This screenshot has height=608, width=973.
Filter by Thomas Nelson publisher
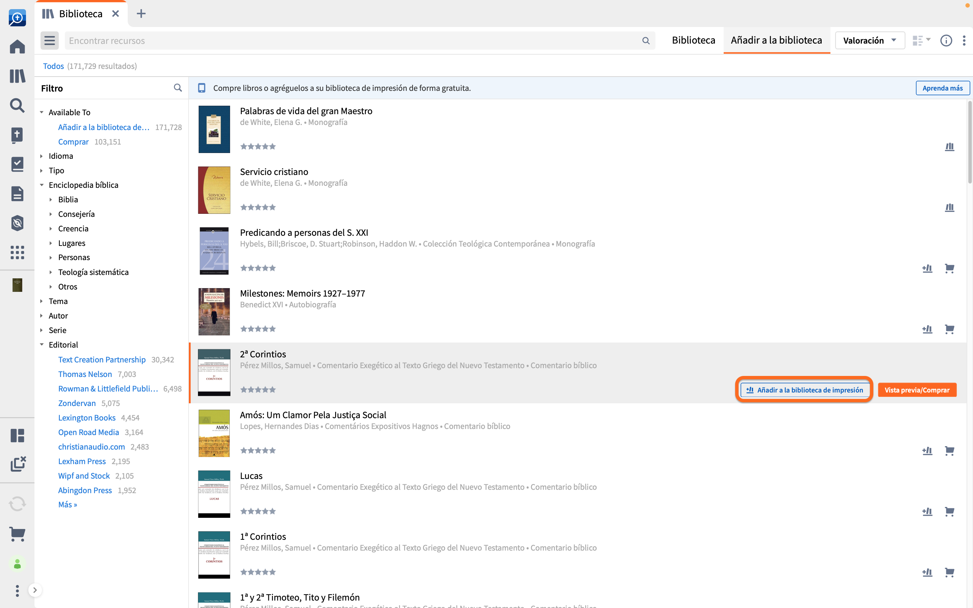[85, 374]
